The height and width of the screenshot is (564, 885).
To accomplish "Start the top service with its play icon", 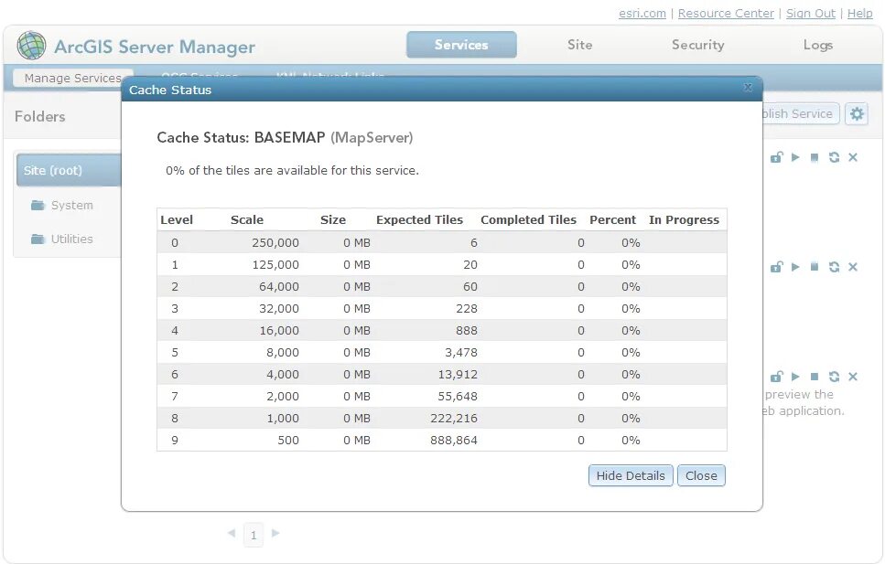I will [796, 157].
